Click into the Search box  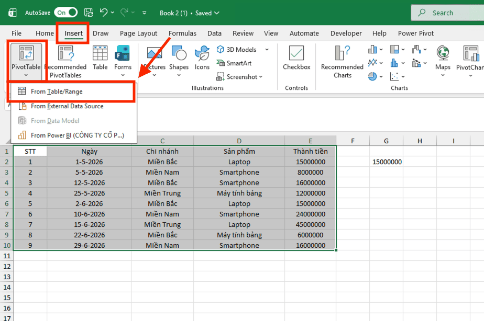pyautogui.click(x=447, y=13)
